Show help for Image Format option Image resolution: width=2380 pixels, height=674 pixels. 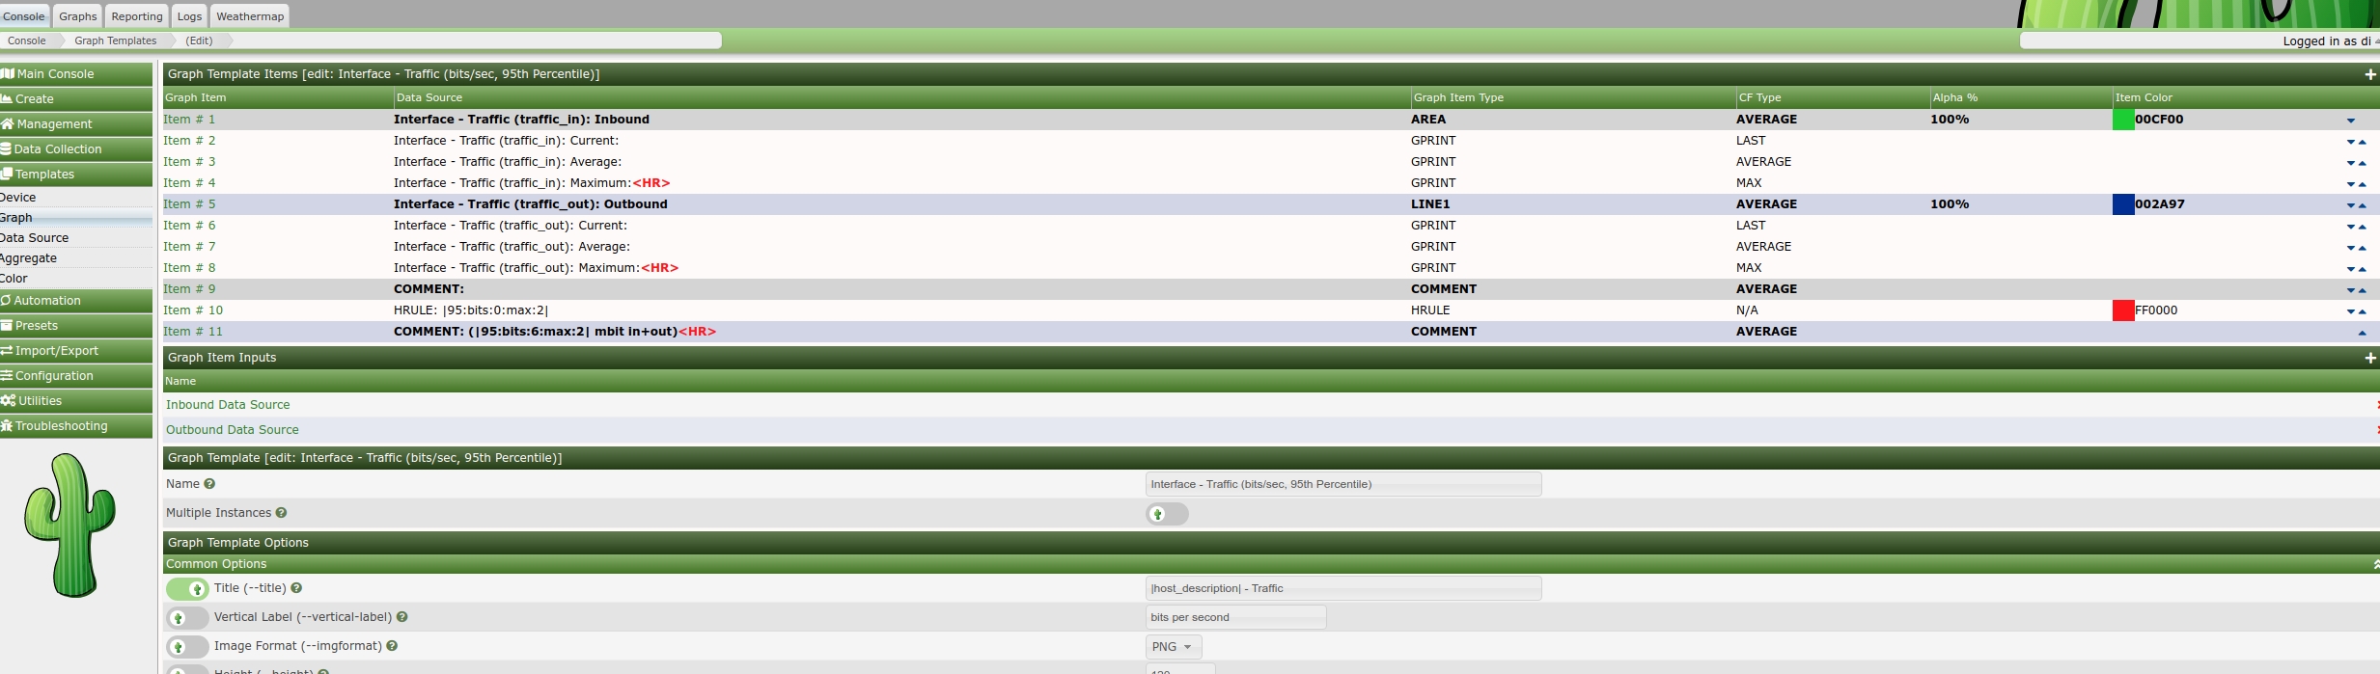(392, 646)
